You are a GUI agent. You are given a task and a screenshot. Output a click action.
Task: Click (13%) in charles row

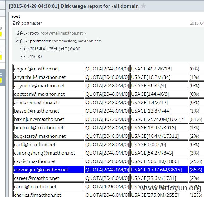196,194
